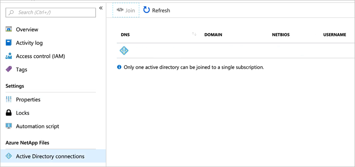Open Locks under Settings
This screenshot has width=355, height=167.
click(x=23, y=113)
